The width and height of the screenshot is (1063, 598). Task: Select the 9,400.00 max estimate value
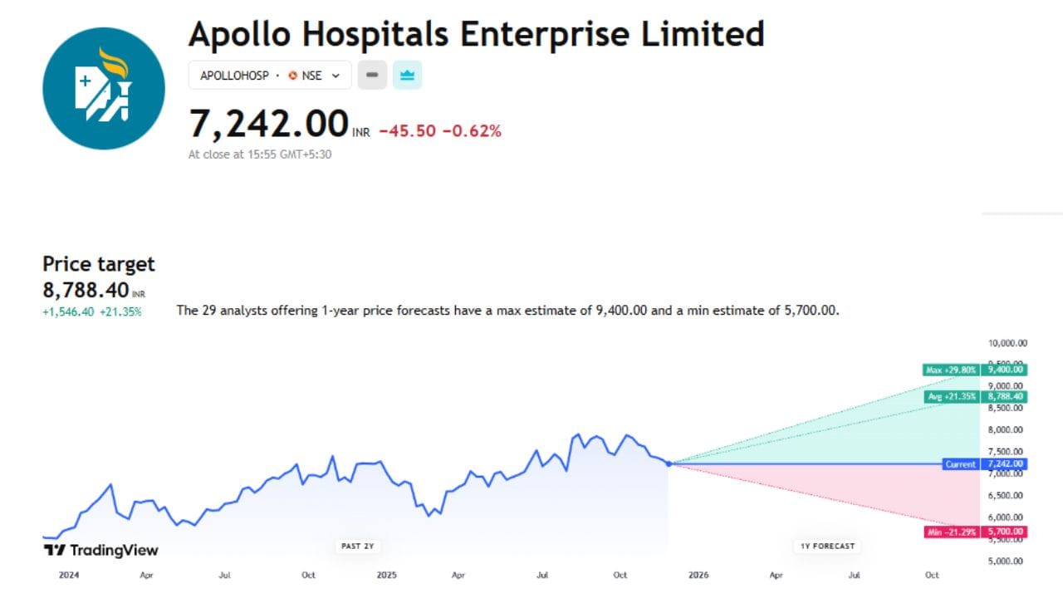point(1006,370)
